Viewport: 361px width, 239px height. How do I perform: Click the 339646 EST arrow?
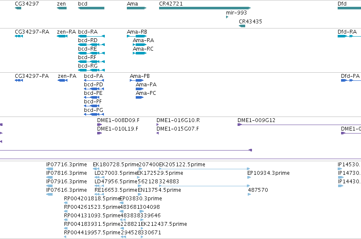[x=142, y=220]
